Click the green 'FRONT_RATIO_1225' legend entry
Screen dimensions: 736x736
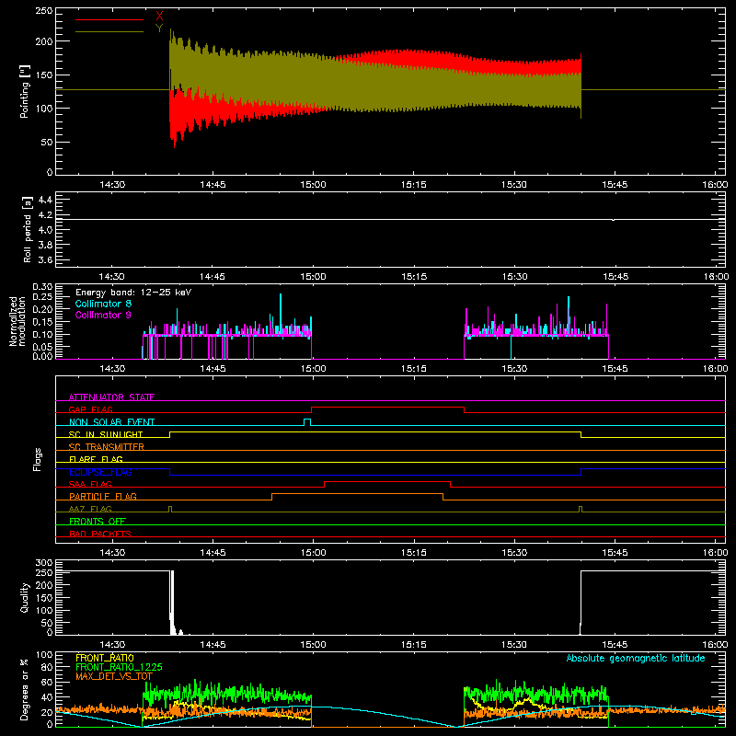(119, 667)
